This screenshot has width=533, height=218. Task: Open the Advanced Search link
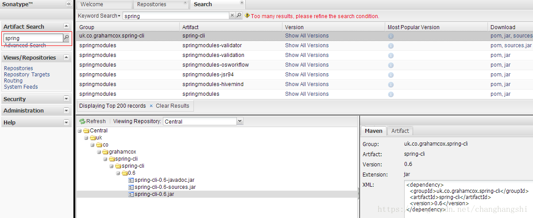(x=25, y=45)
